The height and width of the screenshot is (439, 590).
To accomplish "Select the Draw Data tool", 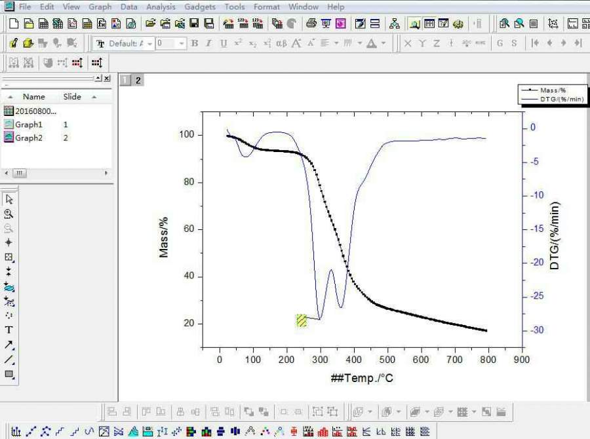I will coord(9,315).
